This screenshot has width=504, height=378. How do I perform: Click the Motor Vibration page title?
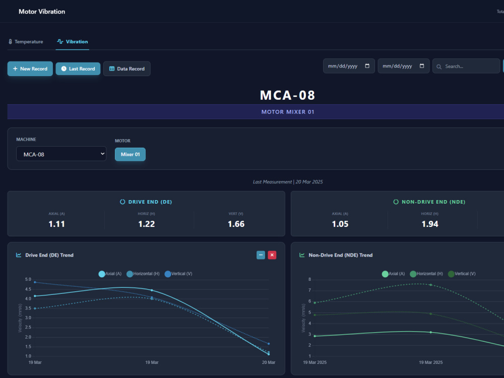(42, 12)
